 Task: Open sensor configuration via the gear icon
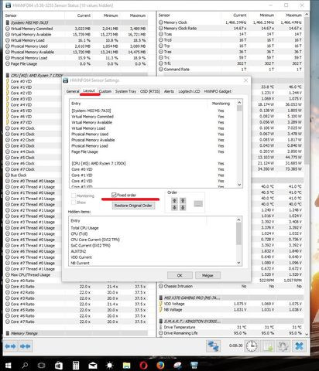tap(283, 346)
